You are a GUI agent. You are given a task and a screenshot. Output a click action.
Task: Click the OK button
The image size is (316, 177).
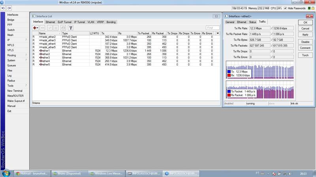(305, 22)
